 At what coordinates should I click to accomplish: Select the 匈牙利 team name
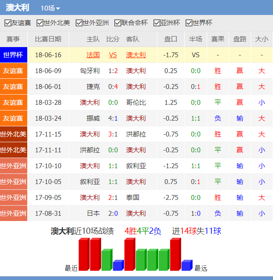click(90, 71)
